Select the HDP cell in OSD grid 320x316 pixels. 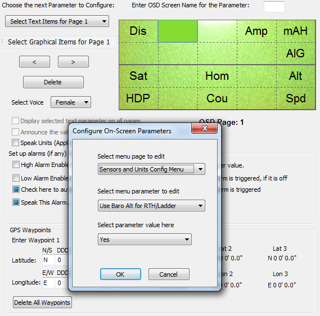point(138,98)
